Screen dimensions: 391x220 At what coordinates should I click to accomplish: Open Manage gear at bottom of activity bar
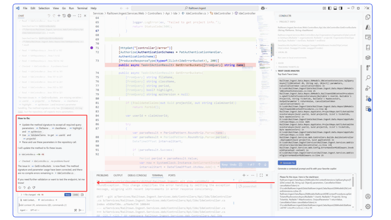(368, 206)
